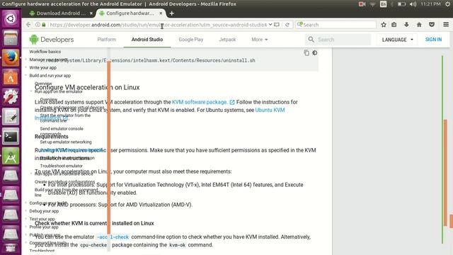Click the browser address bar URL
This screenshot has width=453, height=255.
click(x=158, y=25)
